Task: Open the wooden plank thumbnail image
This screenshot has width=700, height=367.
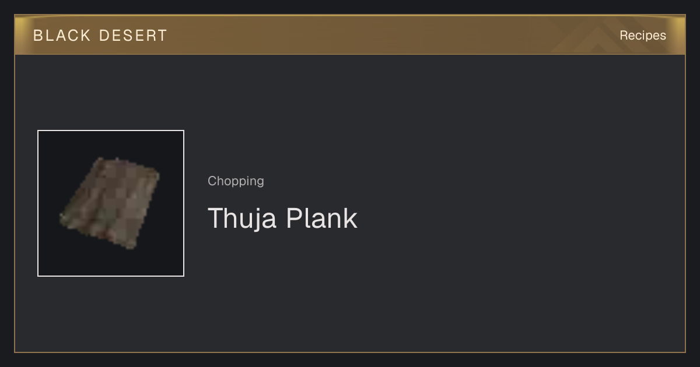Action: 111,203
